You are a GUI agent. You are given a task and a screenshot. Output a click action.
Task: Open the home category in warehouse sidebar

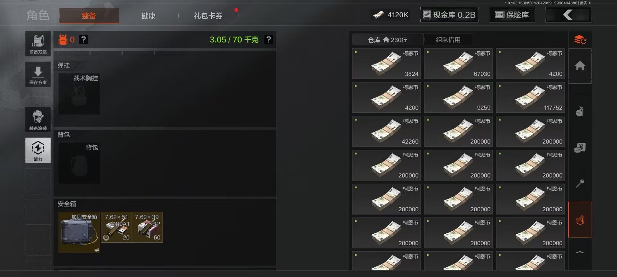pyautogui.click(x=580, y=66)
